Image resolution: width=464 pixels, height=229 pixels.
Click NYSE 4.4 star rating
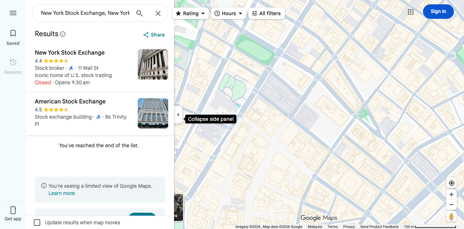point(51,61)
